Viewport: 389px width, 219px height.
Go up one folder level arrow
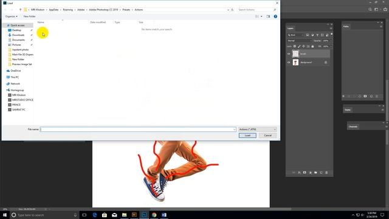pyautogui.click(x=20, y=10)
